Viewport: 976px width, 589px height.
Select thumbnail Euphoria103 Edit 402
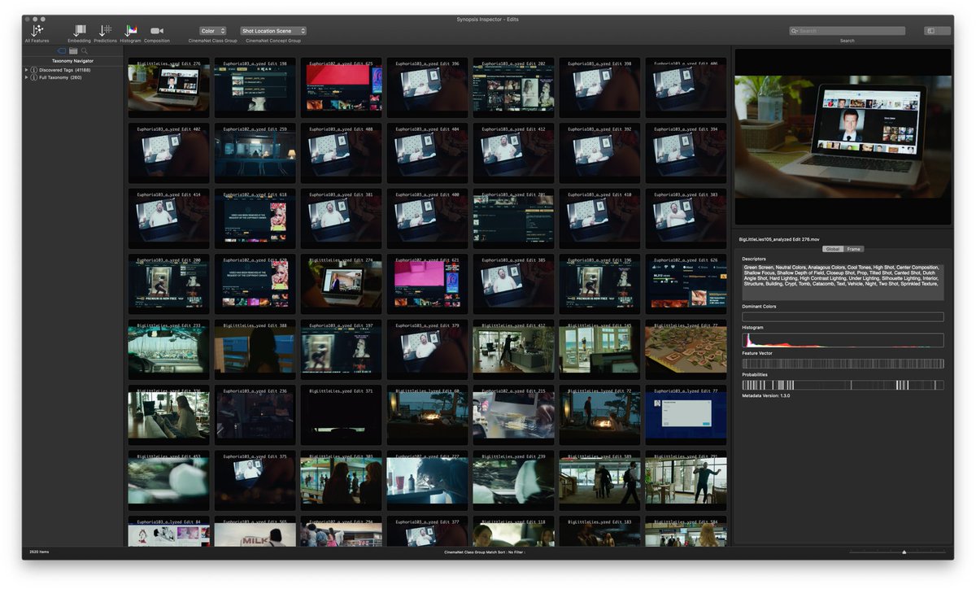[168, 153]
